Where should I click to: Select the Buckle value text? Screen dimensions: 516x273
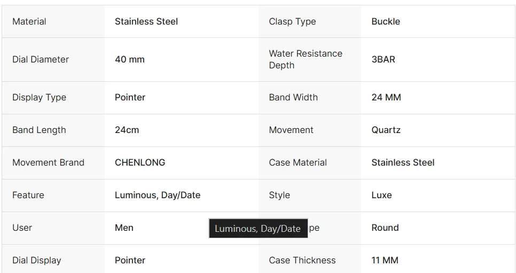(x=386, y=21)
